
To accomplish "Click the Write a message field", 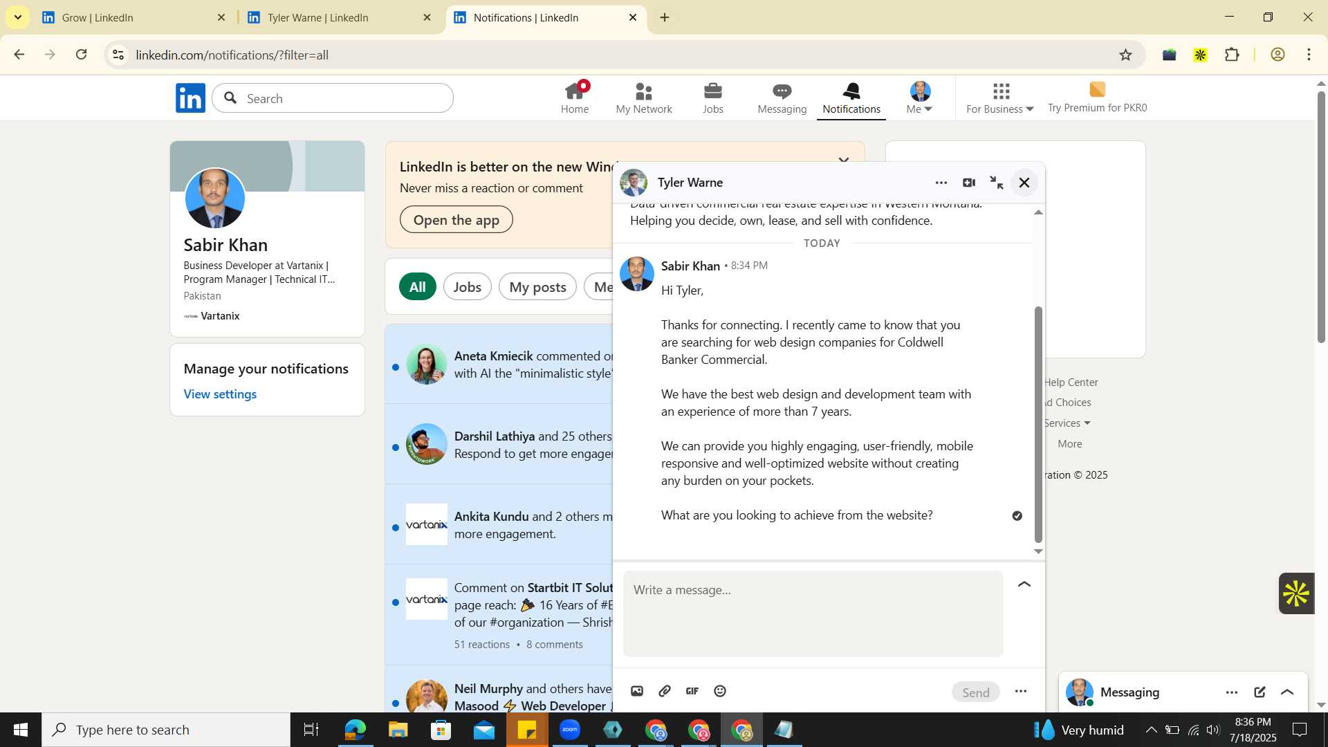I will click(x=813, y=613).
